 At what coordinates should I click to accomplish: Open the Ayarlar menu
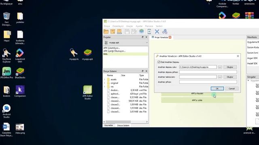click(x=139, y=26)
